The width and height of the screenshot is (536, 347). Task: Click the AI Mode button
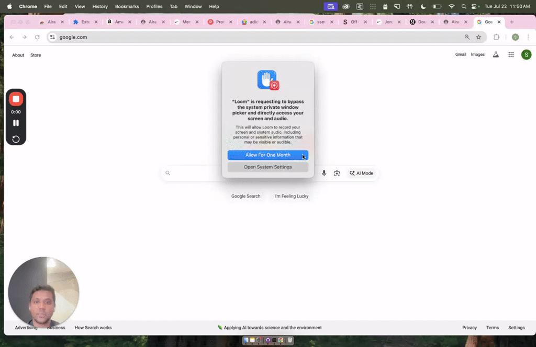[x=361, y=173]
